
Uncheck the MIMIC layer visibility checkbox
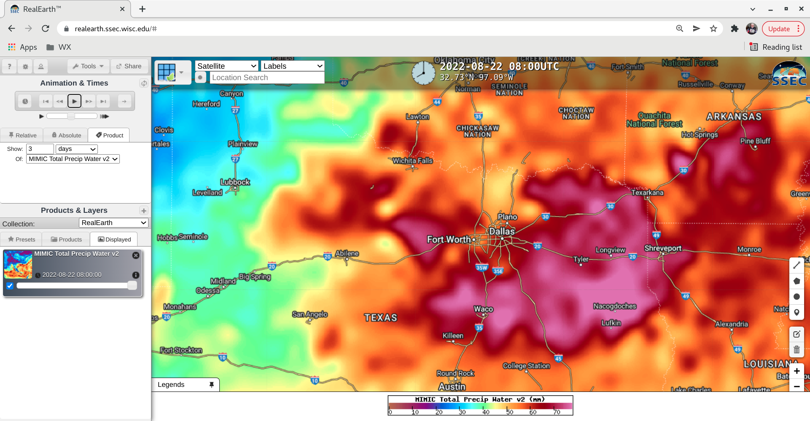point(10,286)
